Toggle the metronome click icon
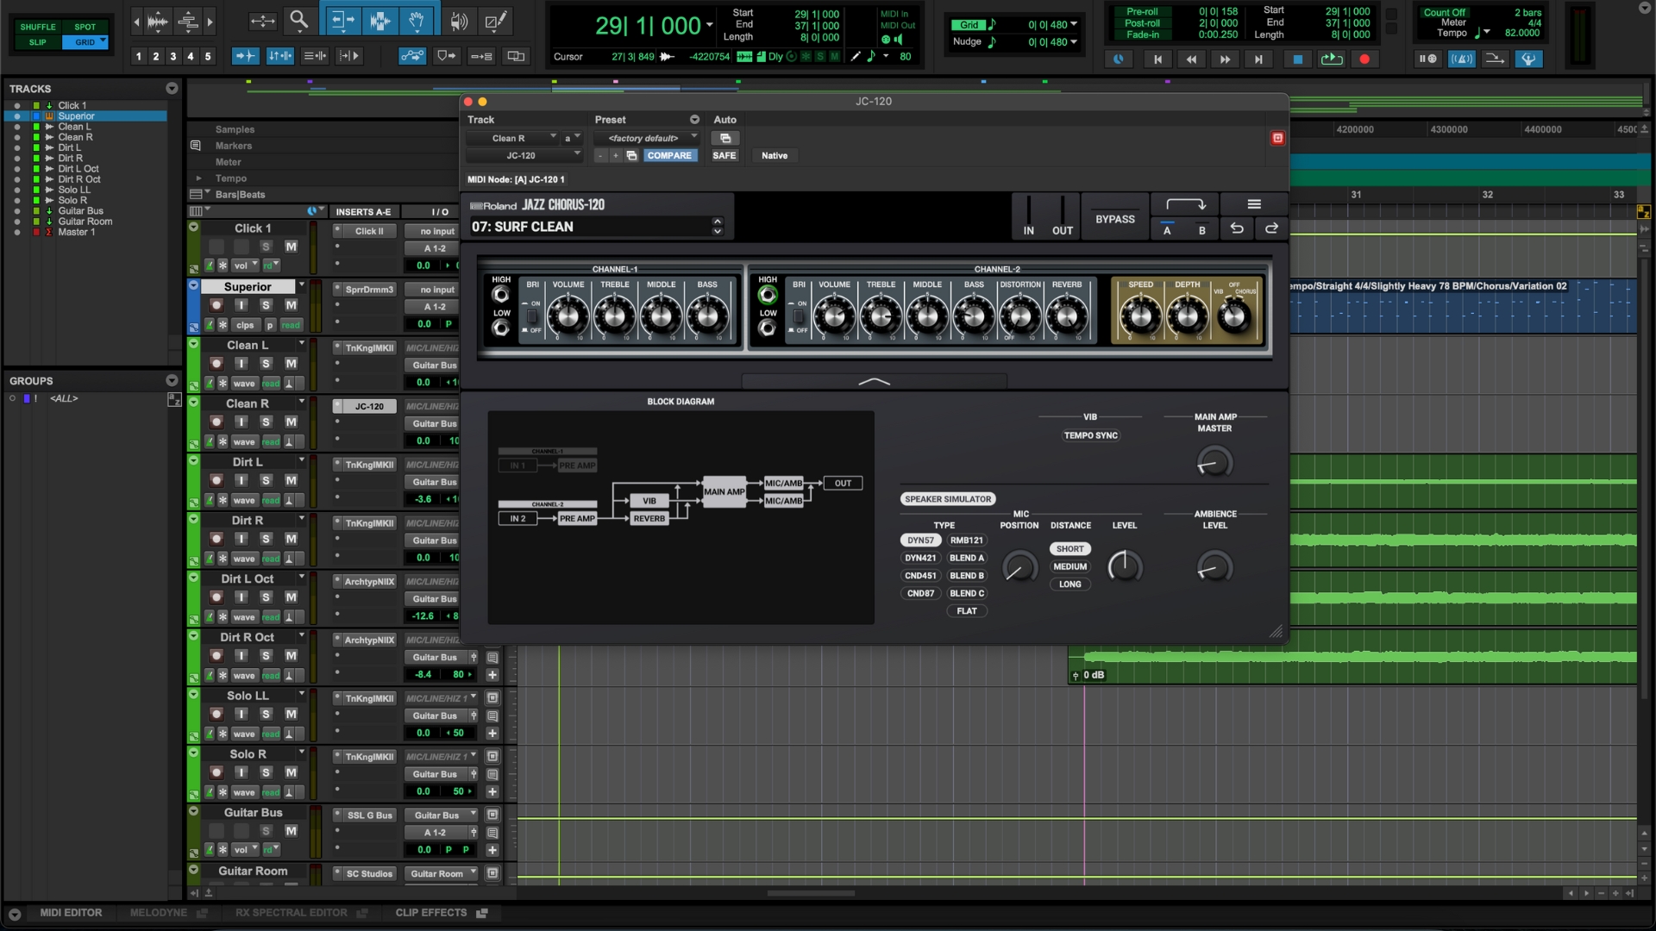 pyautogui.click(x=1460, y=59)
